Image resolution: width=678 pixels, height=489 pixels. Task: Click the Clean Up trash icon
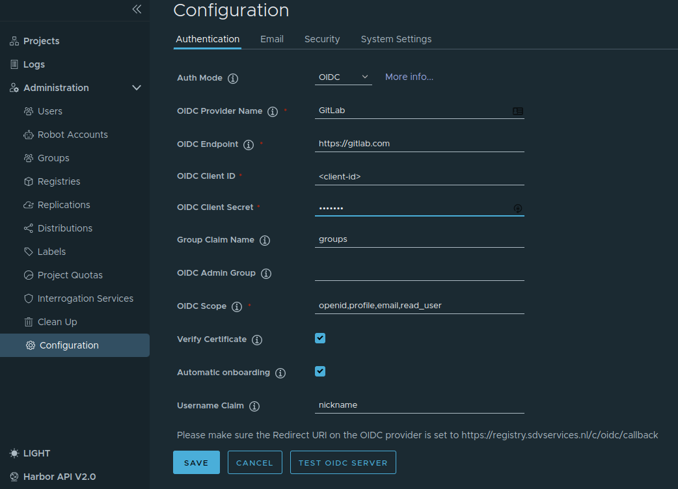pyautogui.click(x=28, y=321)
